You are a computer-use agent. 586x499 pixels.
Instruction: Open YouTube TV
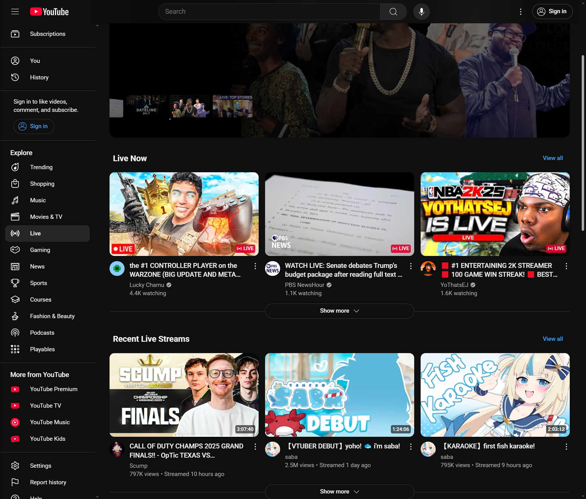[x=48, y=406]
